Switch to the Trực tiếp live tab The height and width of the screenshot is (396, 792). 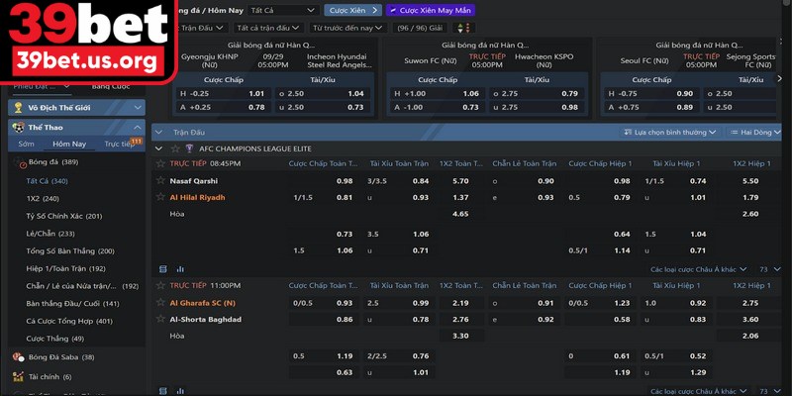[x=118, y=144]
